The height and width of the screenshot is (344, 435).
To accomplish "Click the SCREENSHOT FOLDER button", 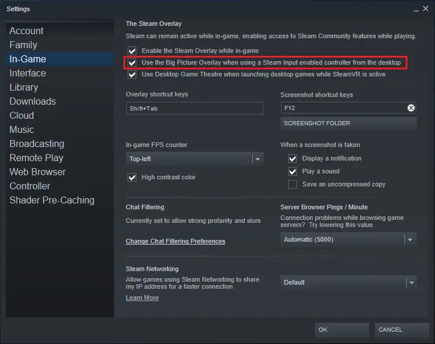I will 348,123.
